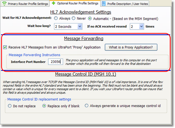Open Optional Router Profile Settings tab
The height and width of the screenshot is (128, 175).
pos(75,3)
